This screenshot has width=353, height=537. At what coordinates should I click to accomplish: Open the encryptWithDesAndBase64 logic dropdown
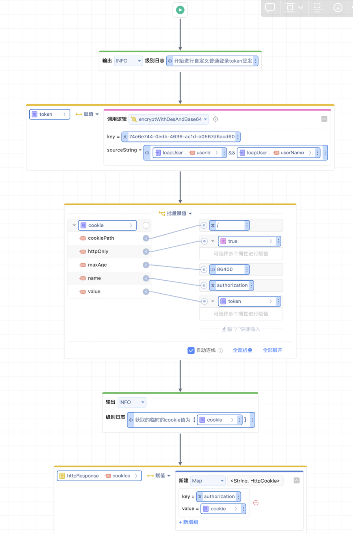(x=169, y=119)
